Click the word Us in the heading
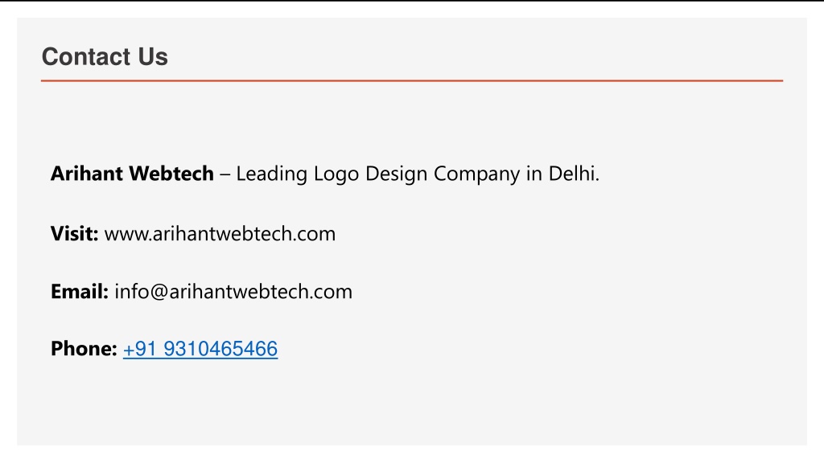Viewport: 824px width, 463px height. pyautogui.click(x=153, y=57)
